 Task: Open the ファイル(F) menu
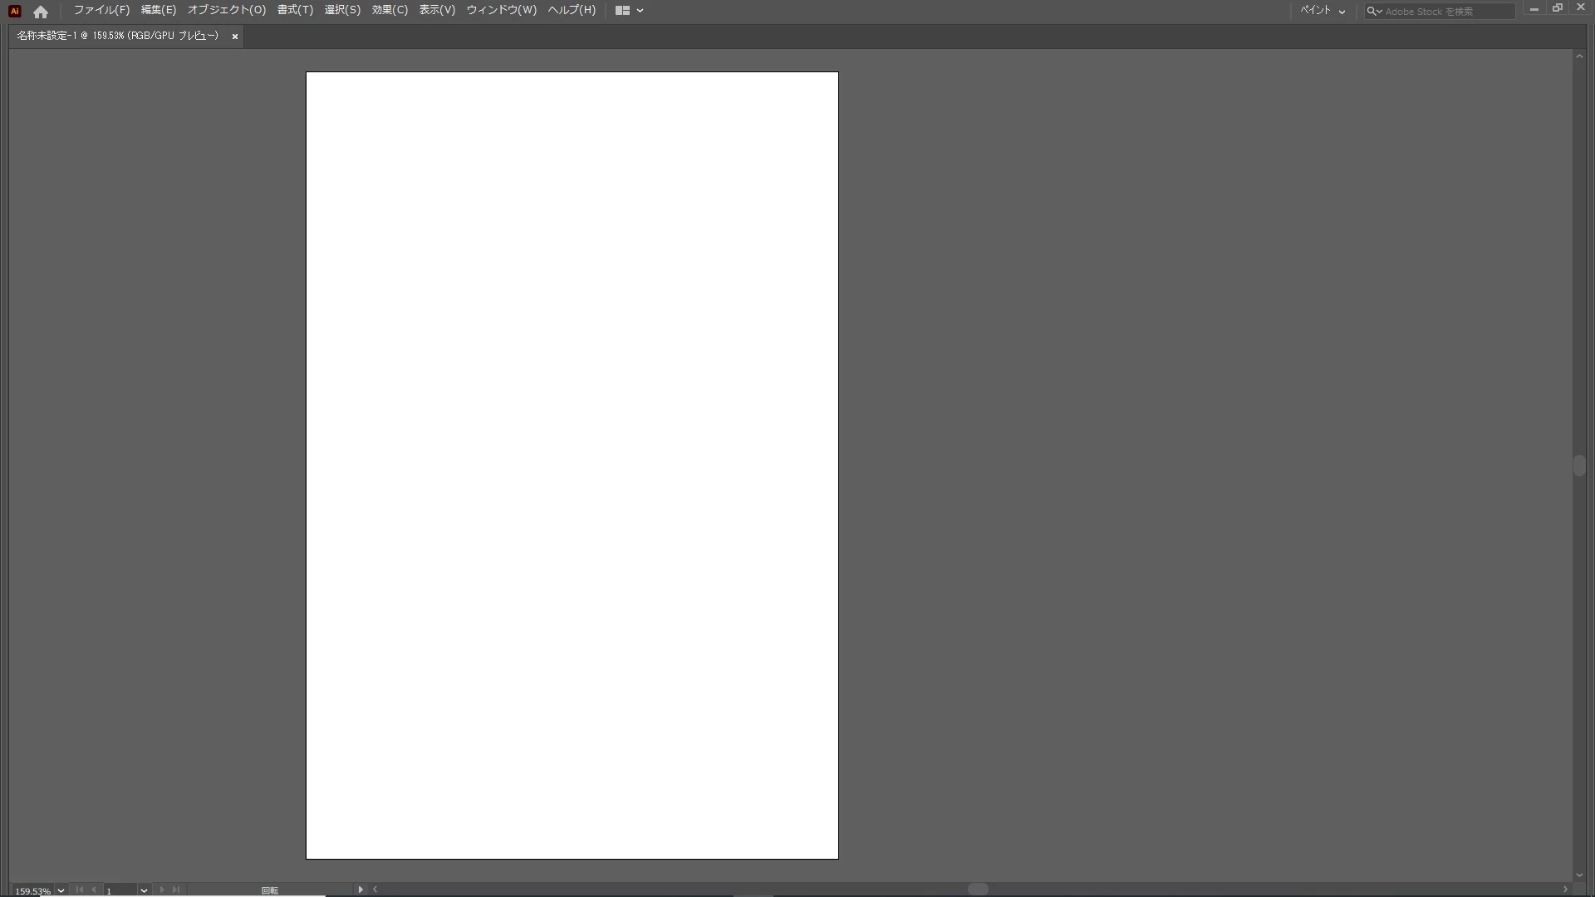point(101,10)
